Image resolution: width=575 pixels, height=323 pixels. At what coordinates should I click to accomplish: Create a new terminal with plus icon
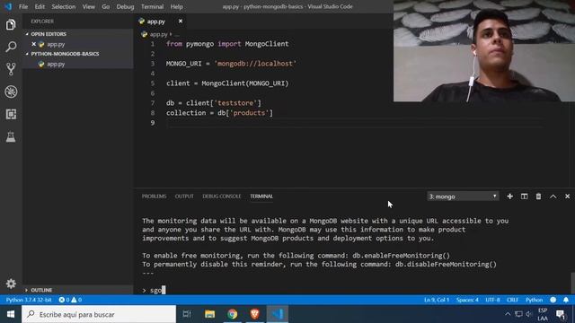pos(509,196)
